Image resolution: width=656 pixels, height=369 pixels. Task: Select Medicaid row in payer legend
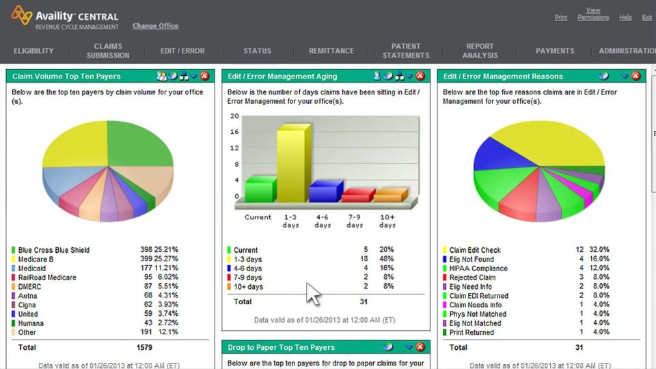pos(95,268)
